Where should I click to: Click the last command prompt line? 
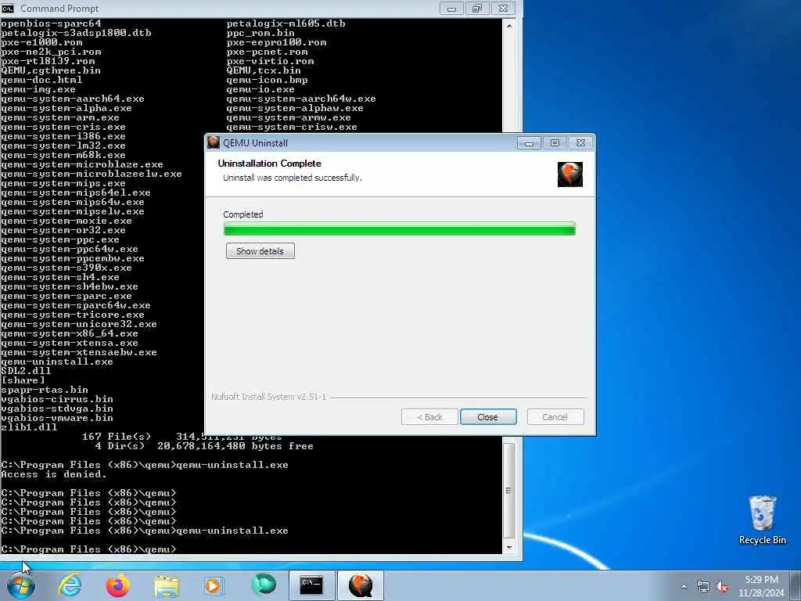(88, 549)
